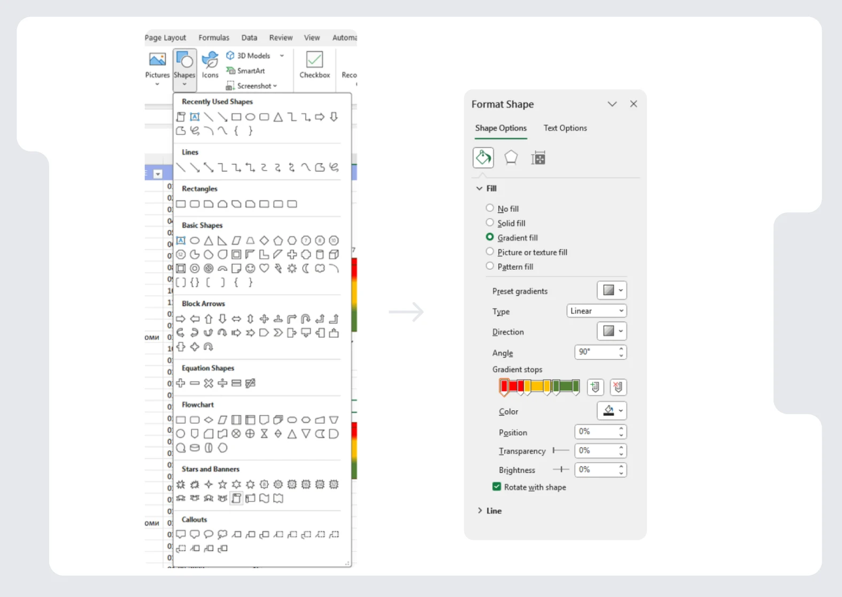Click the Position percentage input field
The image size is (842, 597).
(x=596, y=432)
